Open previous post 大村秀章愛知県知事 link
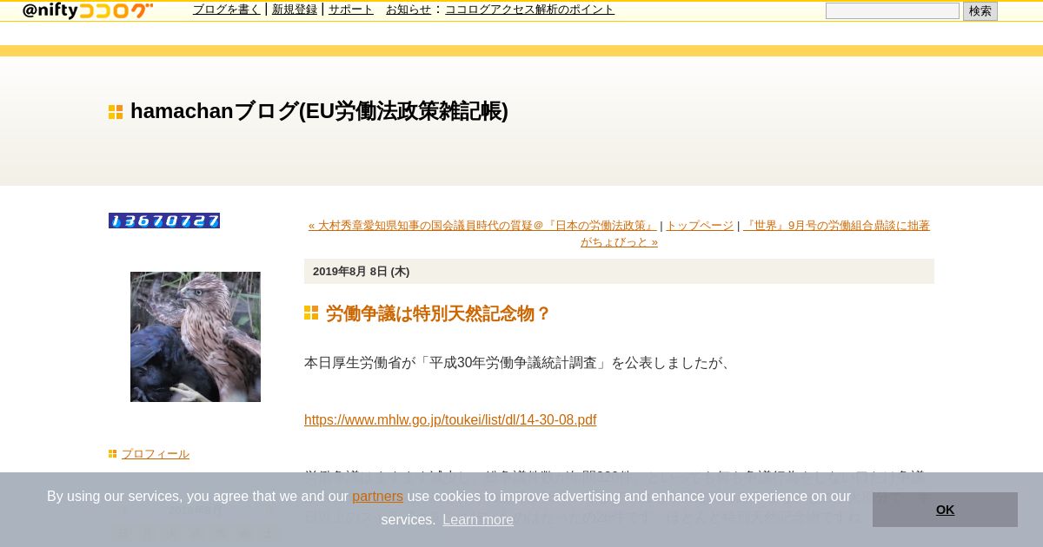Image resolution: width=1043 pixels, height=547 pixels. click(x=482, y=226)
